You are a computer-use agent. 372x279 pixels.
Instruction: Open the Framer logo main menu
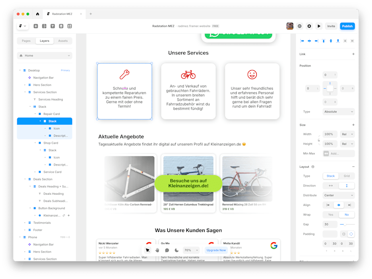pos(22,26)
